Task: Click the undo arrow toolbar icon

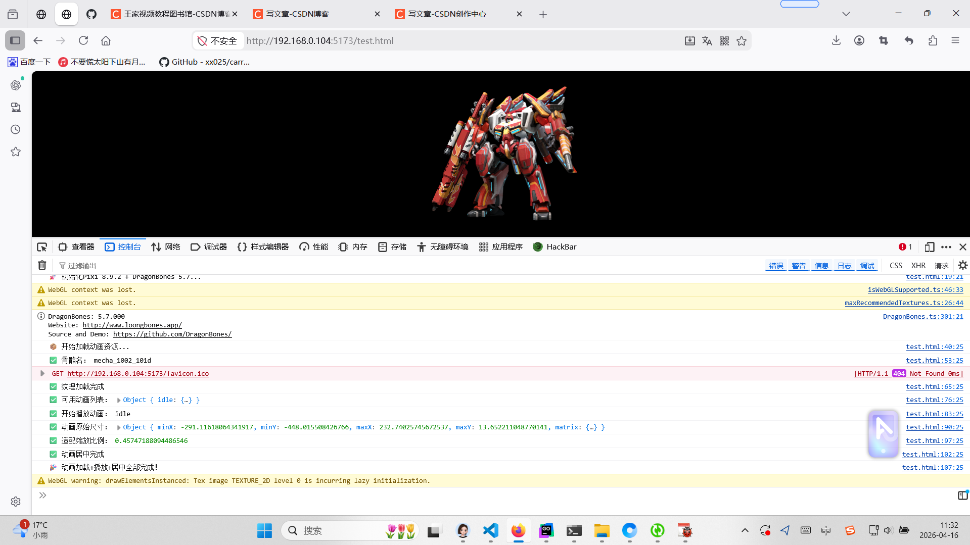Action: [x=909, y=41]
